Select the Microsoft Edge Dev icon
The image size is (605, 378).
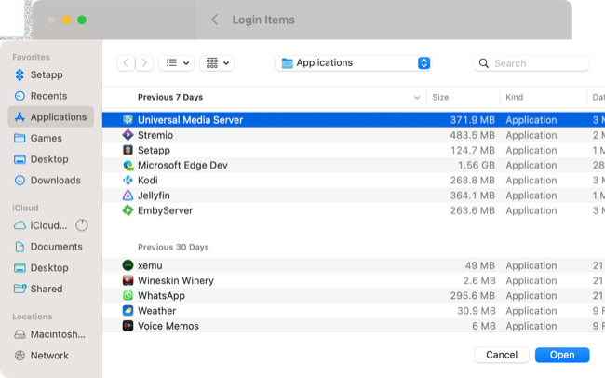click(128, 166)
